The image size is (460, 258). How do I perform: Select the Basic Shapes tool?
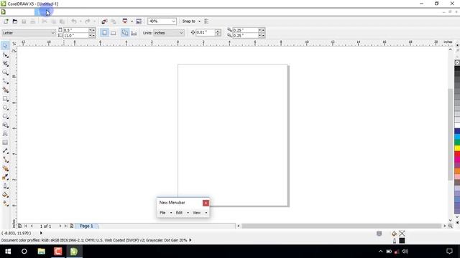click(x=5, y=125)
